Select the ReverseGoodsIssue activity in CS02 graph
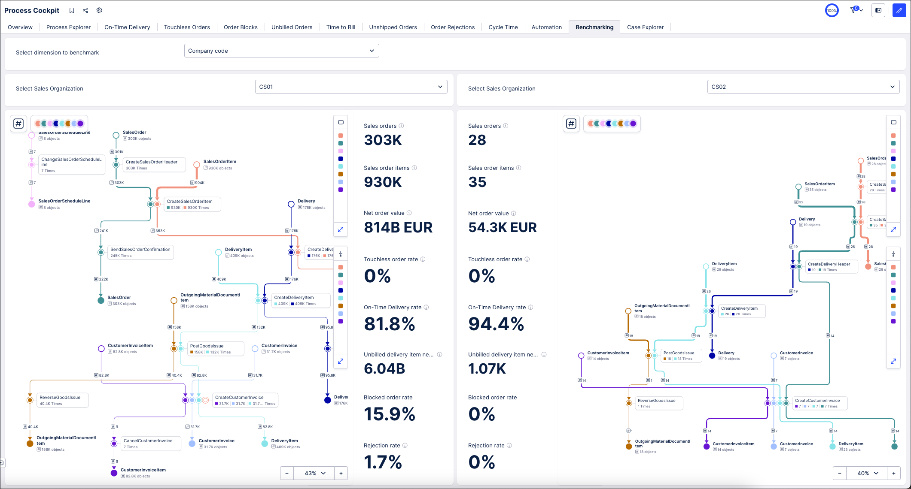 tap(659, 403)
